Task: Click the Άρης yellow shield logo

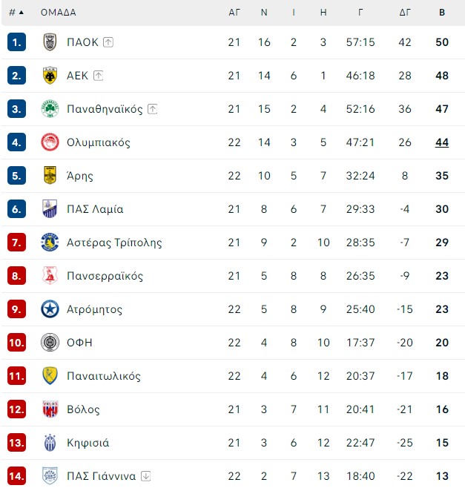Action: (x=50, y=175)
